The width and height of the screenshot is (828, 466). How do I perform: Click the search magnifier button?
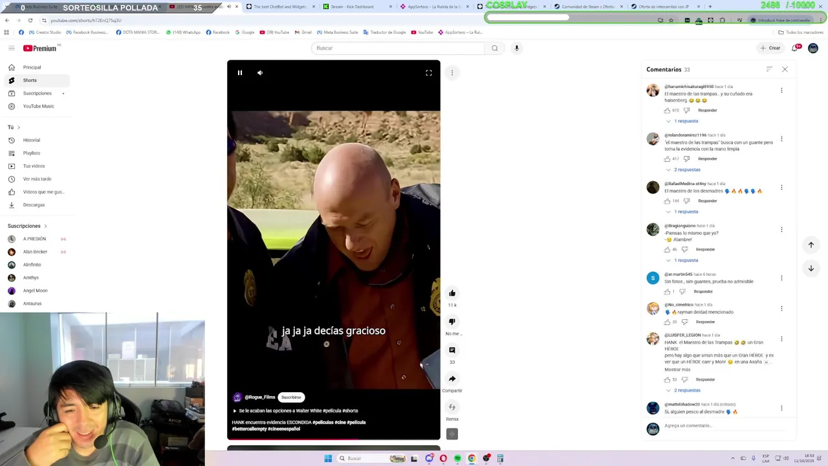click(495, 48)
